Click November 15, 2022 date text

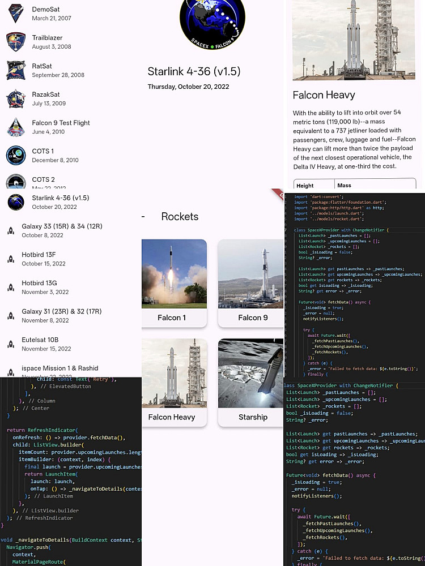46,349
